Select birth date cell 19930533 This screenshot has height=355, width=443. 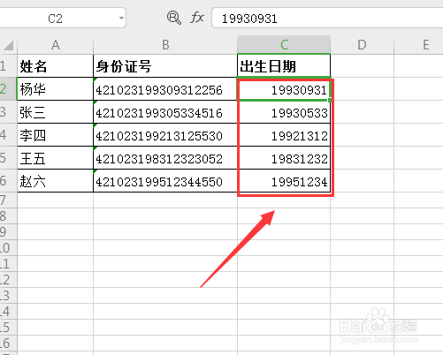[284, 112]
